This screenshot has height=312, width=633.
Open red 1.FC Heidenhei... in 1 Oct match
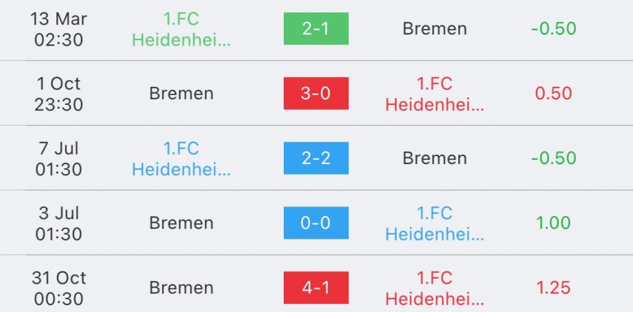tap(435, 94)
